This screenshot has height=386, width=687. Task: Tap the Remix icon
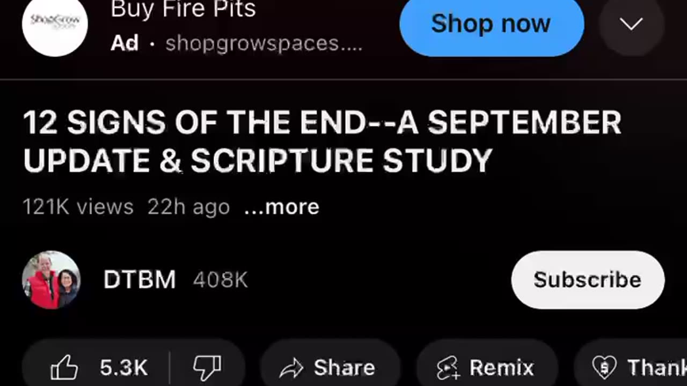coord(448,368)
